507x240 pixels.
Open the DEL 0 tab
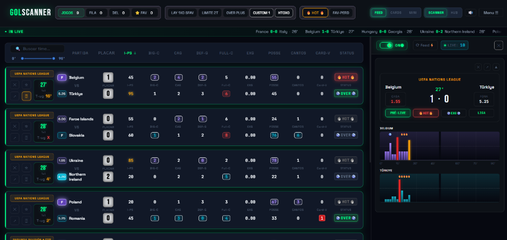point(119,13)
